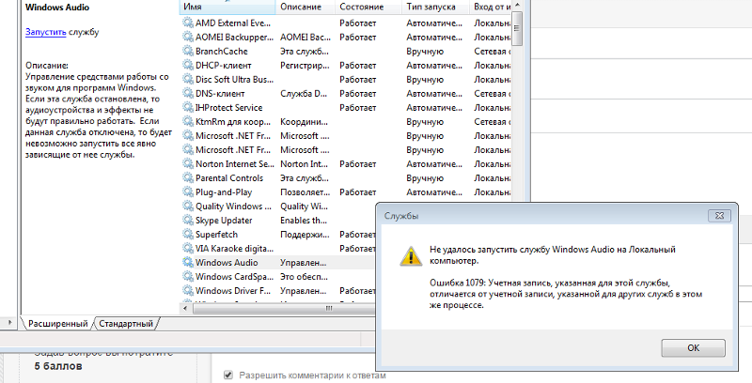Click the Disc Soft Ultra Bus service icon
Image resolution: width=752 pixels, height=383 pixels.
click(x=187, y=79)
